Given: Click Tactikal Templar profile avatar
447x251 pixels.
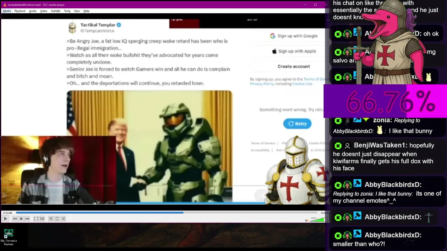Looking at the screenshot, I should point(72,28).
